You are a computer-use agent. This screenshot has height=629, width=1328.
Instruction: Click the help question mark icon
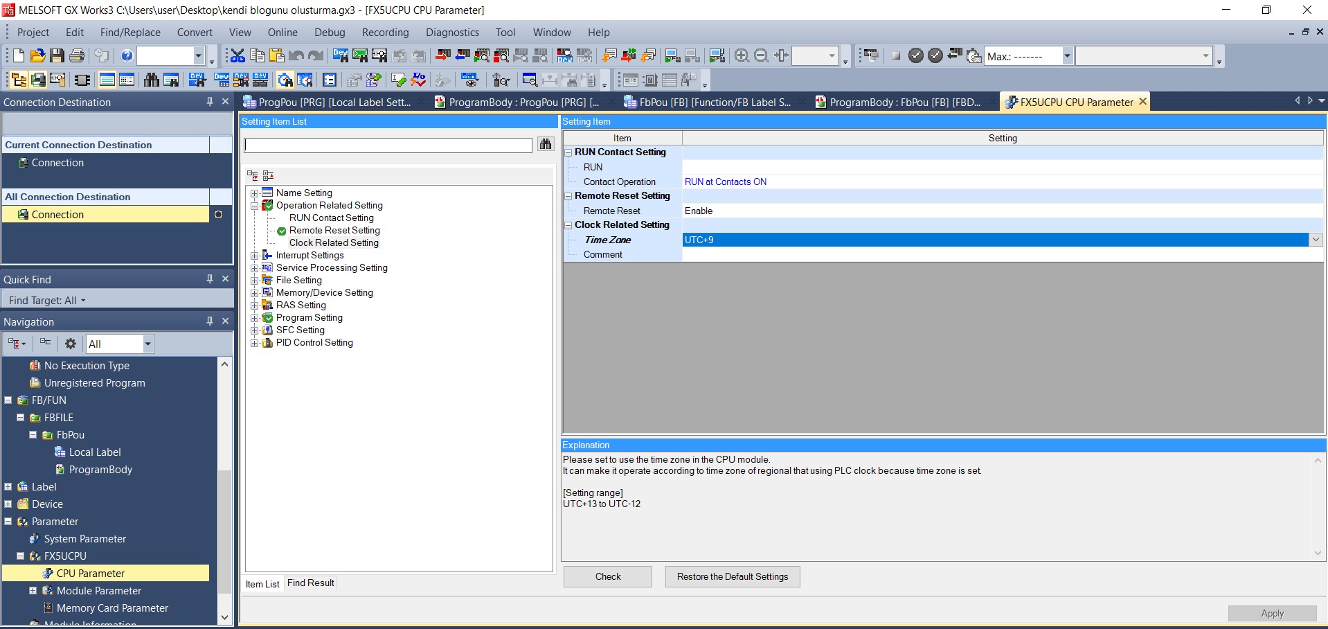[127, 56]
